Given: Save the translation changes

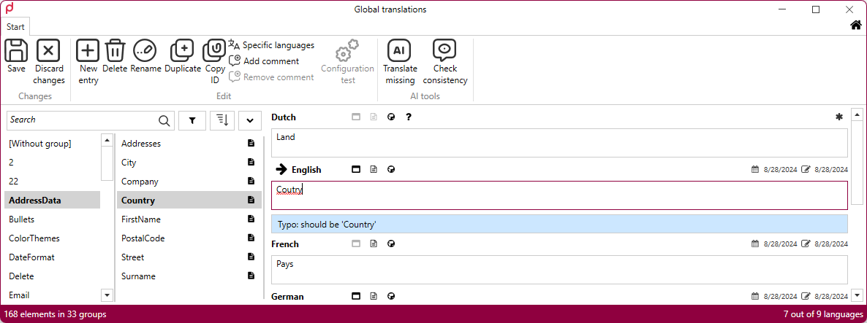Looking at the screenshot, I should 16,56.
